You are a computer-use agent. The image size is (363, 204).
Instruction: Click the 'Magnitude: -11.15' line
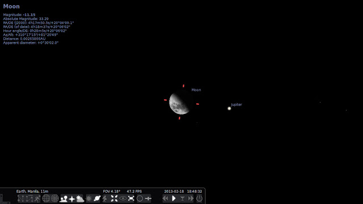pyautogui.click(x=19, y=15)
